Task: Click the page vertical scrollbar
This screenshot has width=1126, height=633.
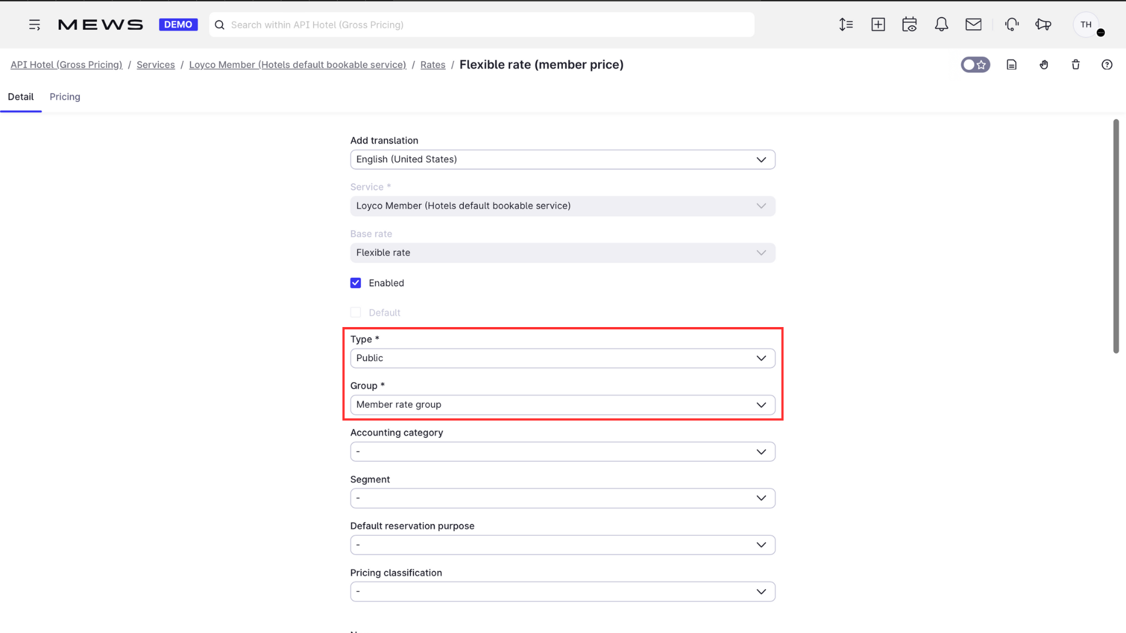Action: click(1116, 236)
